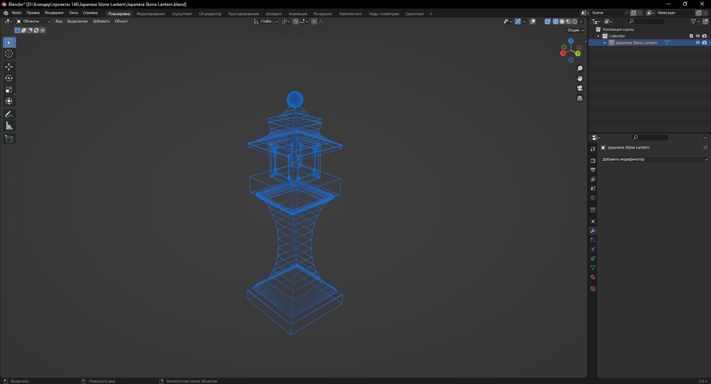This screenshot has height=384, width=711.
Task: Open viewport shading options dropdown arrow
Action: tap(581, 21)
